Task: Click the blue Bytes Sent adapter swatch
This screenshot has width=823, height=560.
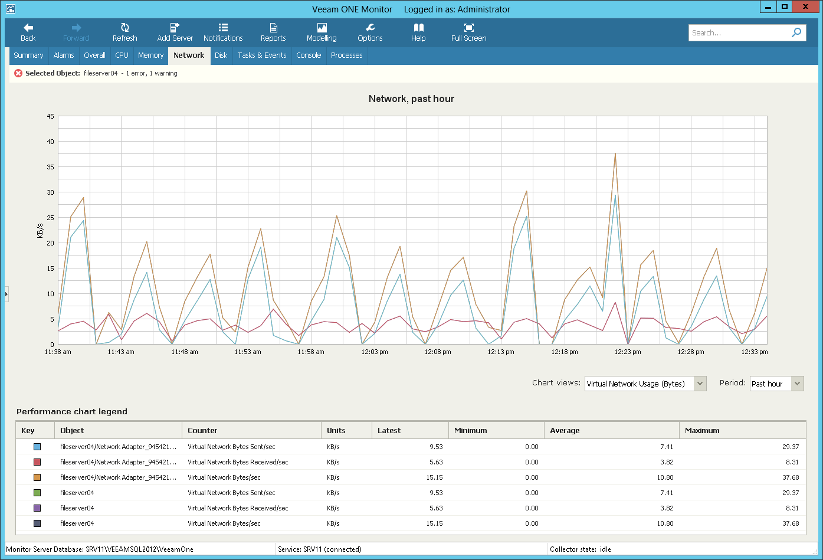Action: pos(37,447)
